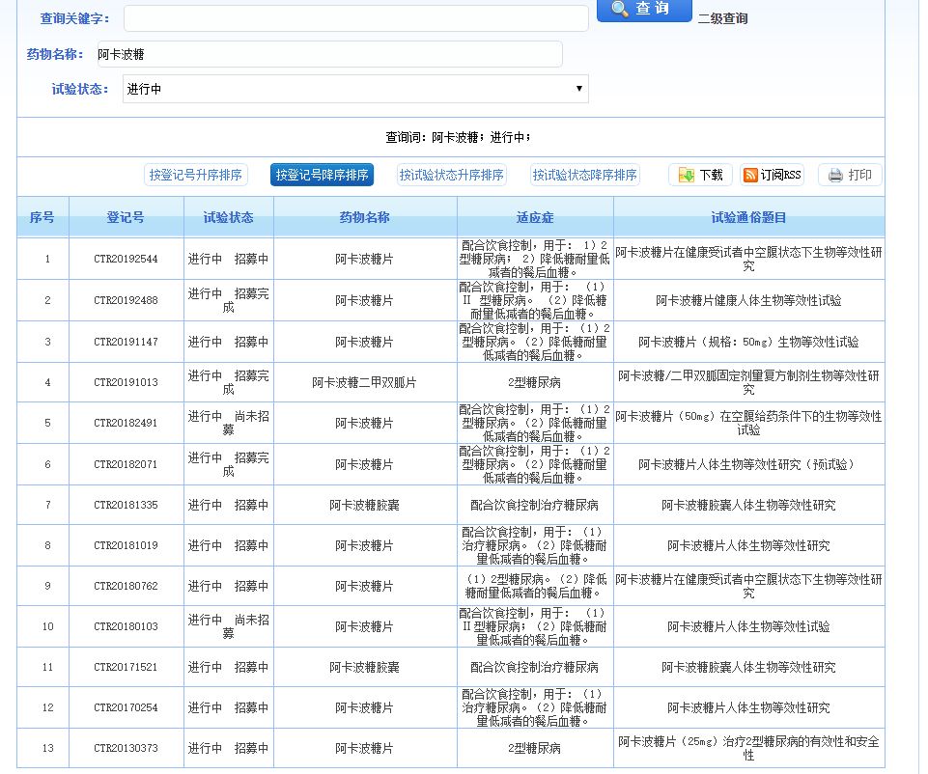Image resolution: width=928 pixels, height=774 pixels.
Task: Click the 试验通俗题目 column header
Action: pos(748,217)
